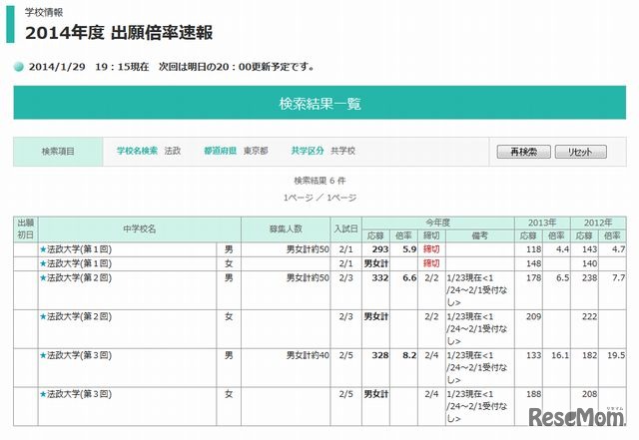Click the 備考 column header
The height and width of the screenshot is (440, 639).
(479, 235)
